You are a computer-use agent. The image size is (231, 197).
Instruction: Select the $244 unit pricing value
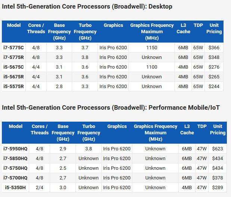pyautogui.click(x=214, y=87)
